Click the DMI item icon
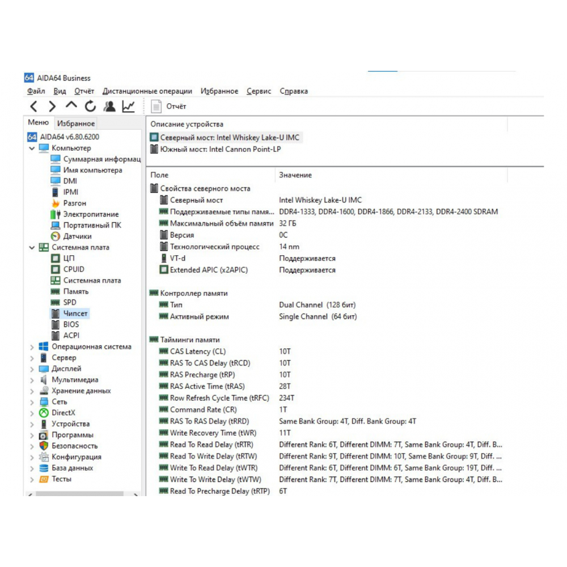This screenshot has width=567, height=567. 56,181
